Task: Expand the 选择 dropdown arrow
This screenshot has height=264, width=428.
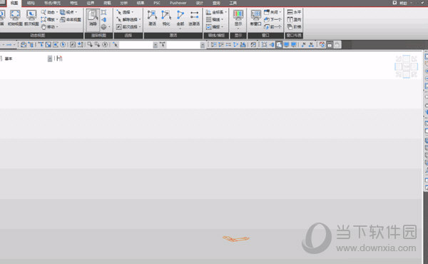Action: 133,12
